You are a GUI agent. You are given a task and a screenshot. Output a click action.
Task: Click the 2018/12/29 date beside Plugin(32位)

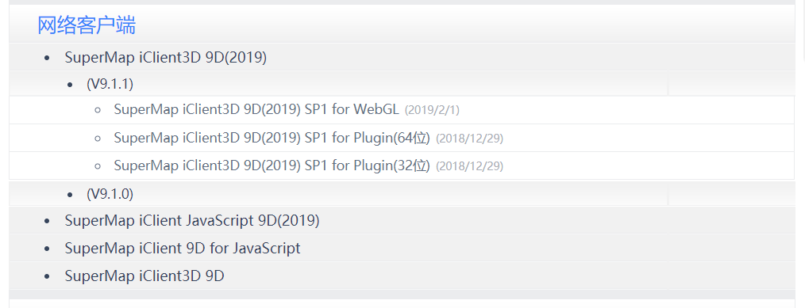point(469,166)
